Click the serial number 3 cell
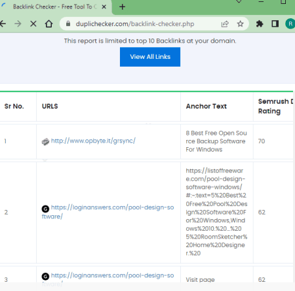This screenshot has width=295, height=291. point(6,280)
